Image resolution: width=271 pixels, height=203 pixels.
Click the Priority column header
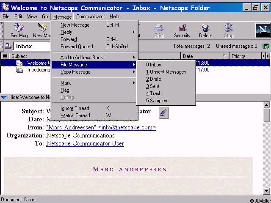[x=245, y=56]
